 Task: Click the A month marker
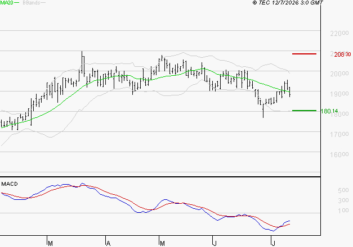click(108, 243)
